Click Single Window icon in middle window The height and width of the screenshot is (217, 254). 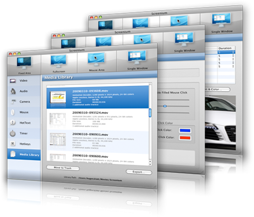[x=184, y=40]
